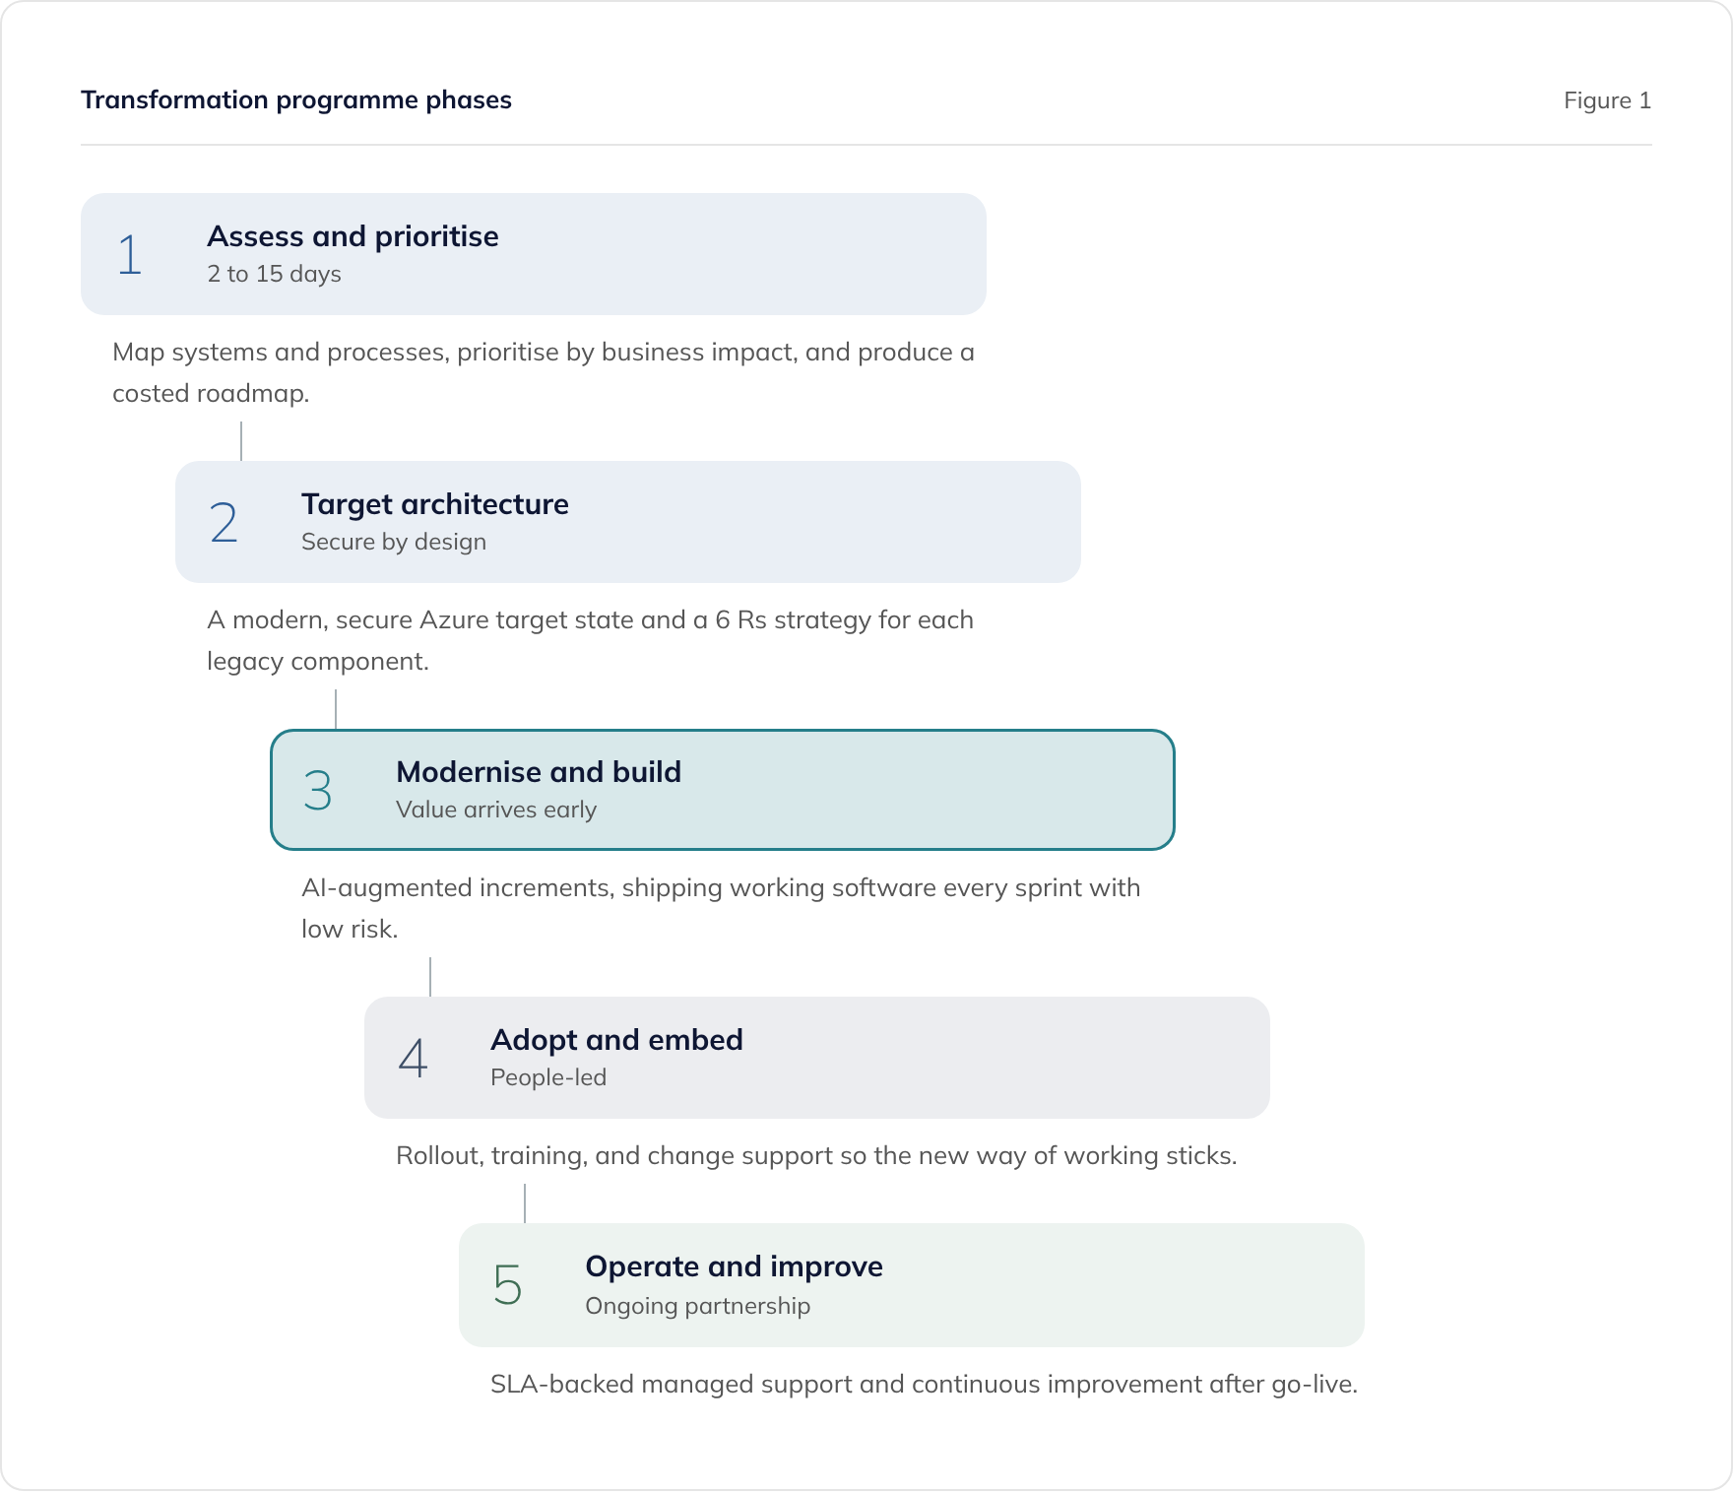Click the Rollout, training, and change description
1733x1493 pixels.
pos(816,1156)
